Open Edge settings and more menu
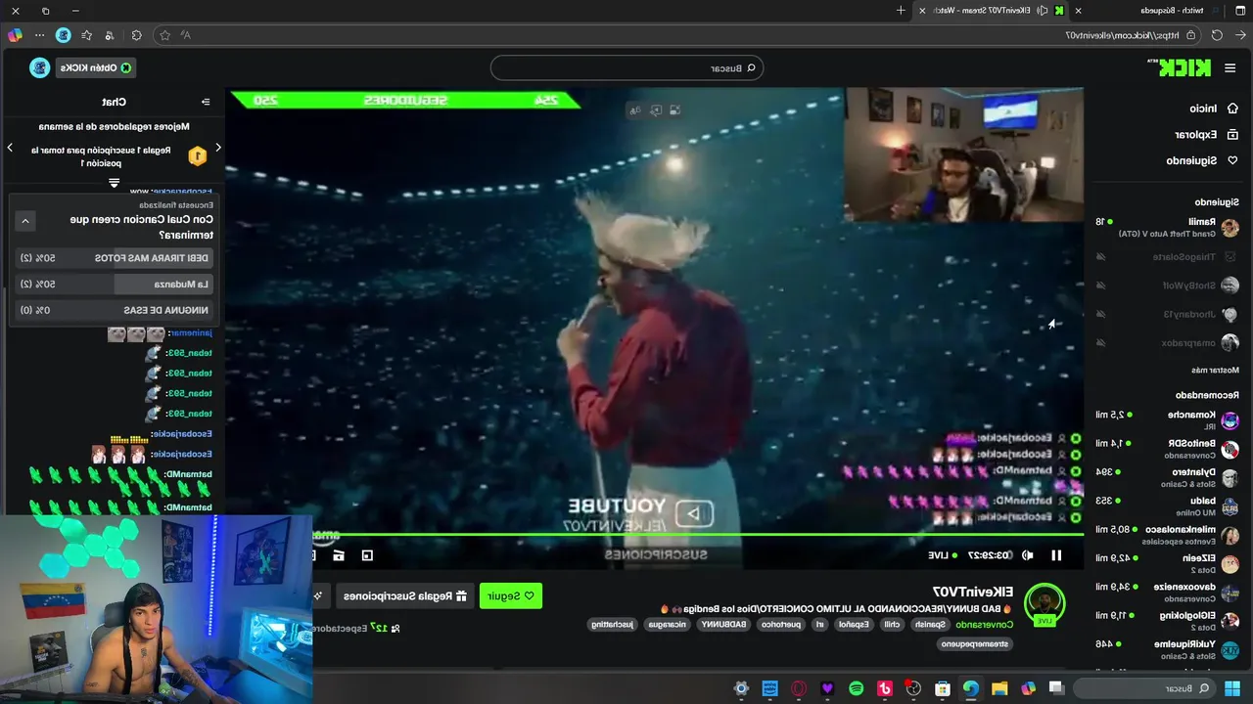 coord(39,35)
